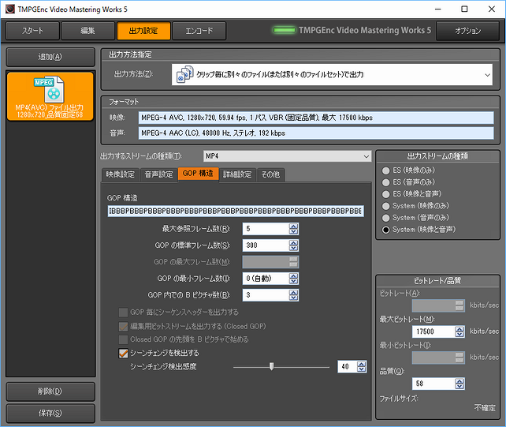Go to 編集 stage
The image size is (506, 427).
[x=87, y=31]
